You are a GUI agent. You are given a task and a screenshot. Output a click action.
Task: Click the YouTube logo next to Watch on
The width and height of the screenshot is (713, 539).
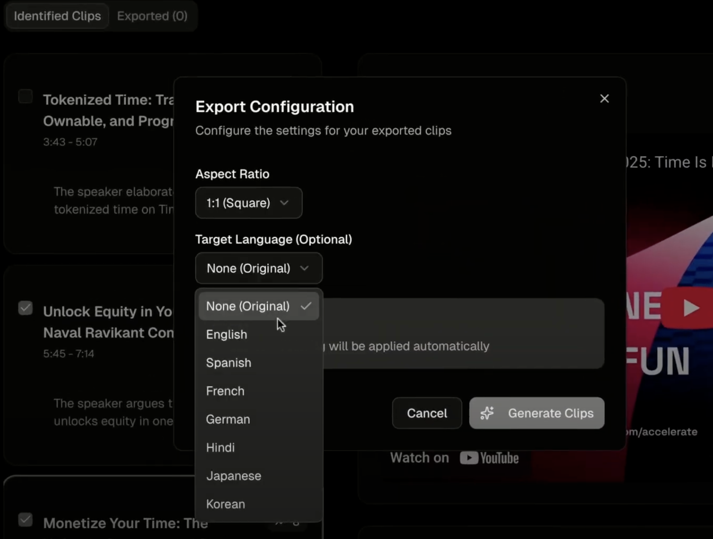489,458
